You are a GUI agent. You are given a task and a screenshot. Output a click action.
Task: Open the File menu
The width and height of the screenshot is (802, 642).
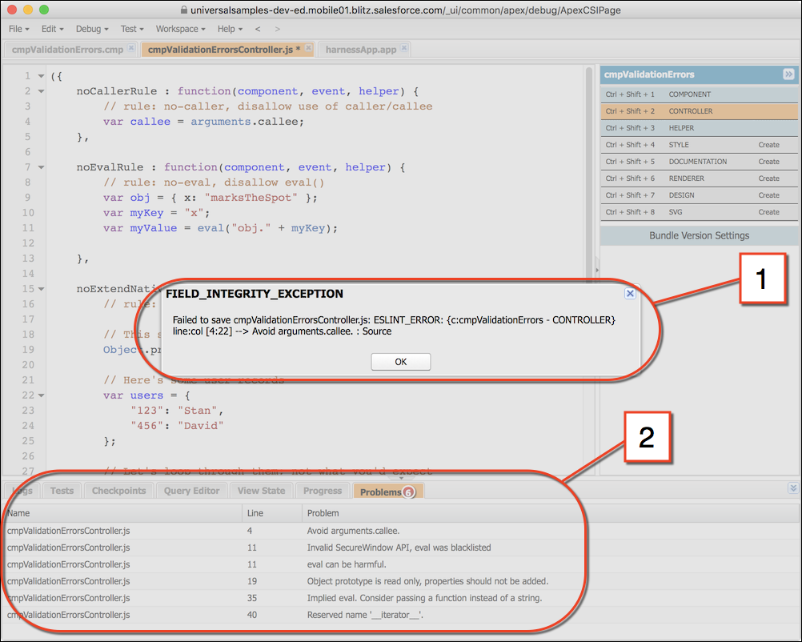click(x=19, y=29)
